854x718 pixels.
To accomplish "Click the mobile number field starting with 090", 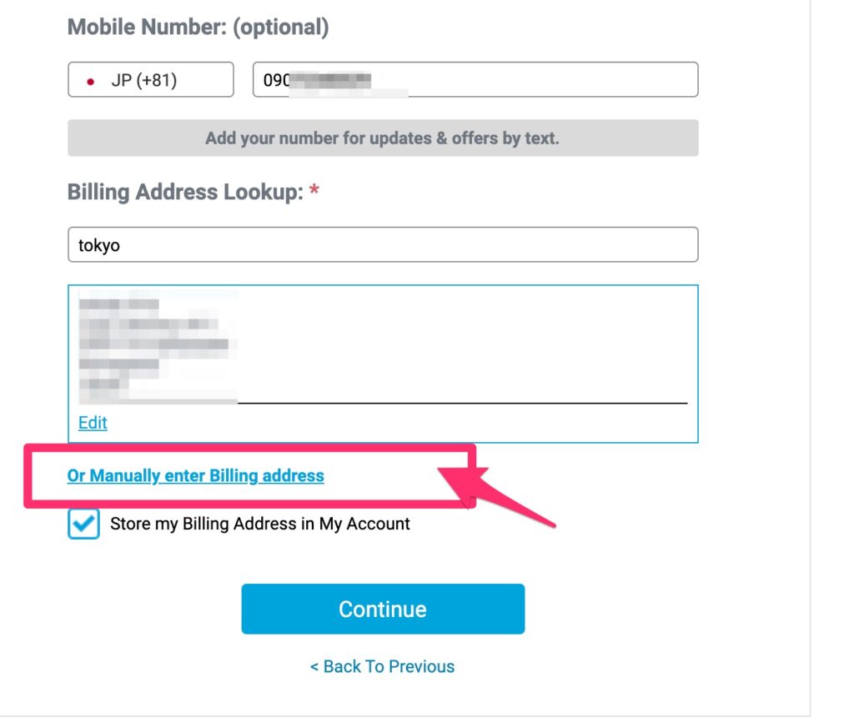I will [x=475, y=80].
